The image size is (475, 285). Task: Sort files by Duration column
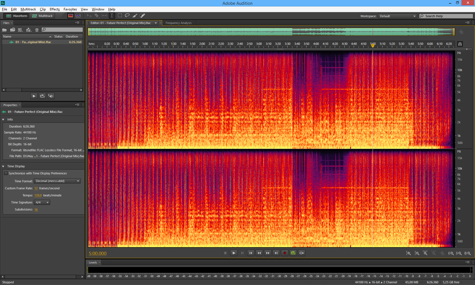click(74, 36)
